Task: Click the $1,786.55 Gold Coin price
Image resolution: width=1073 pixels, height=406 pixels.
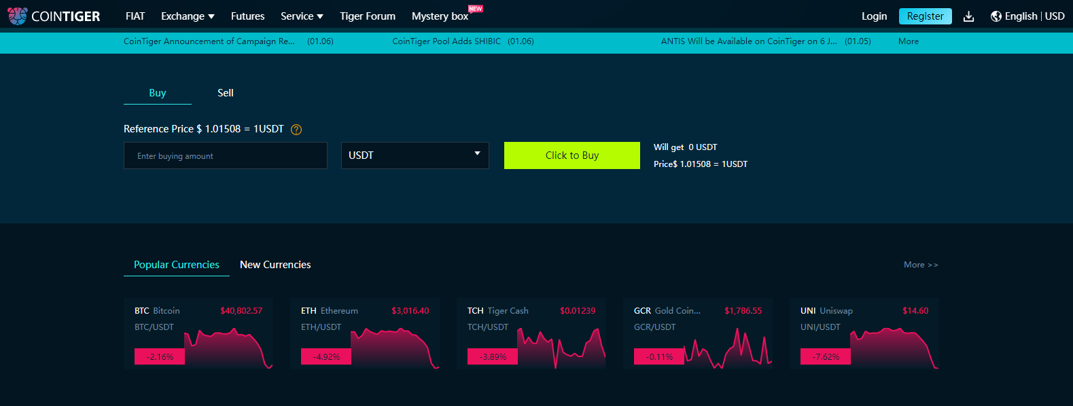Action: (743, 311)
